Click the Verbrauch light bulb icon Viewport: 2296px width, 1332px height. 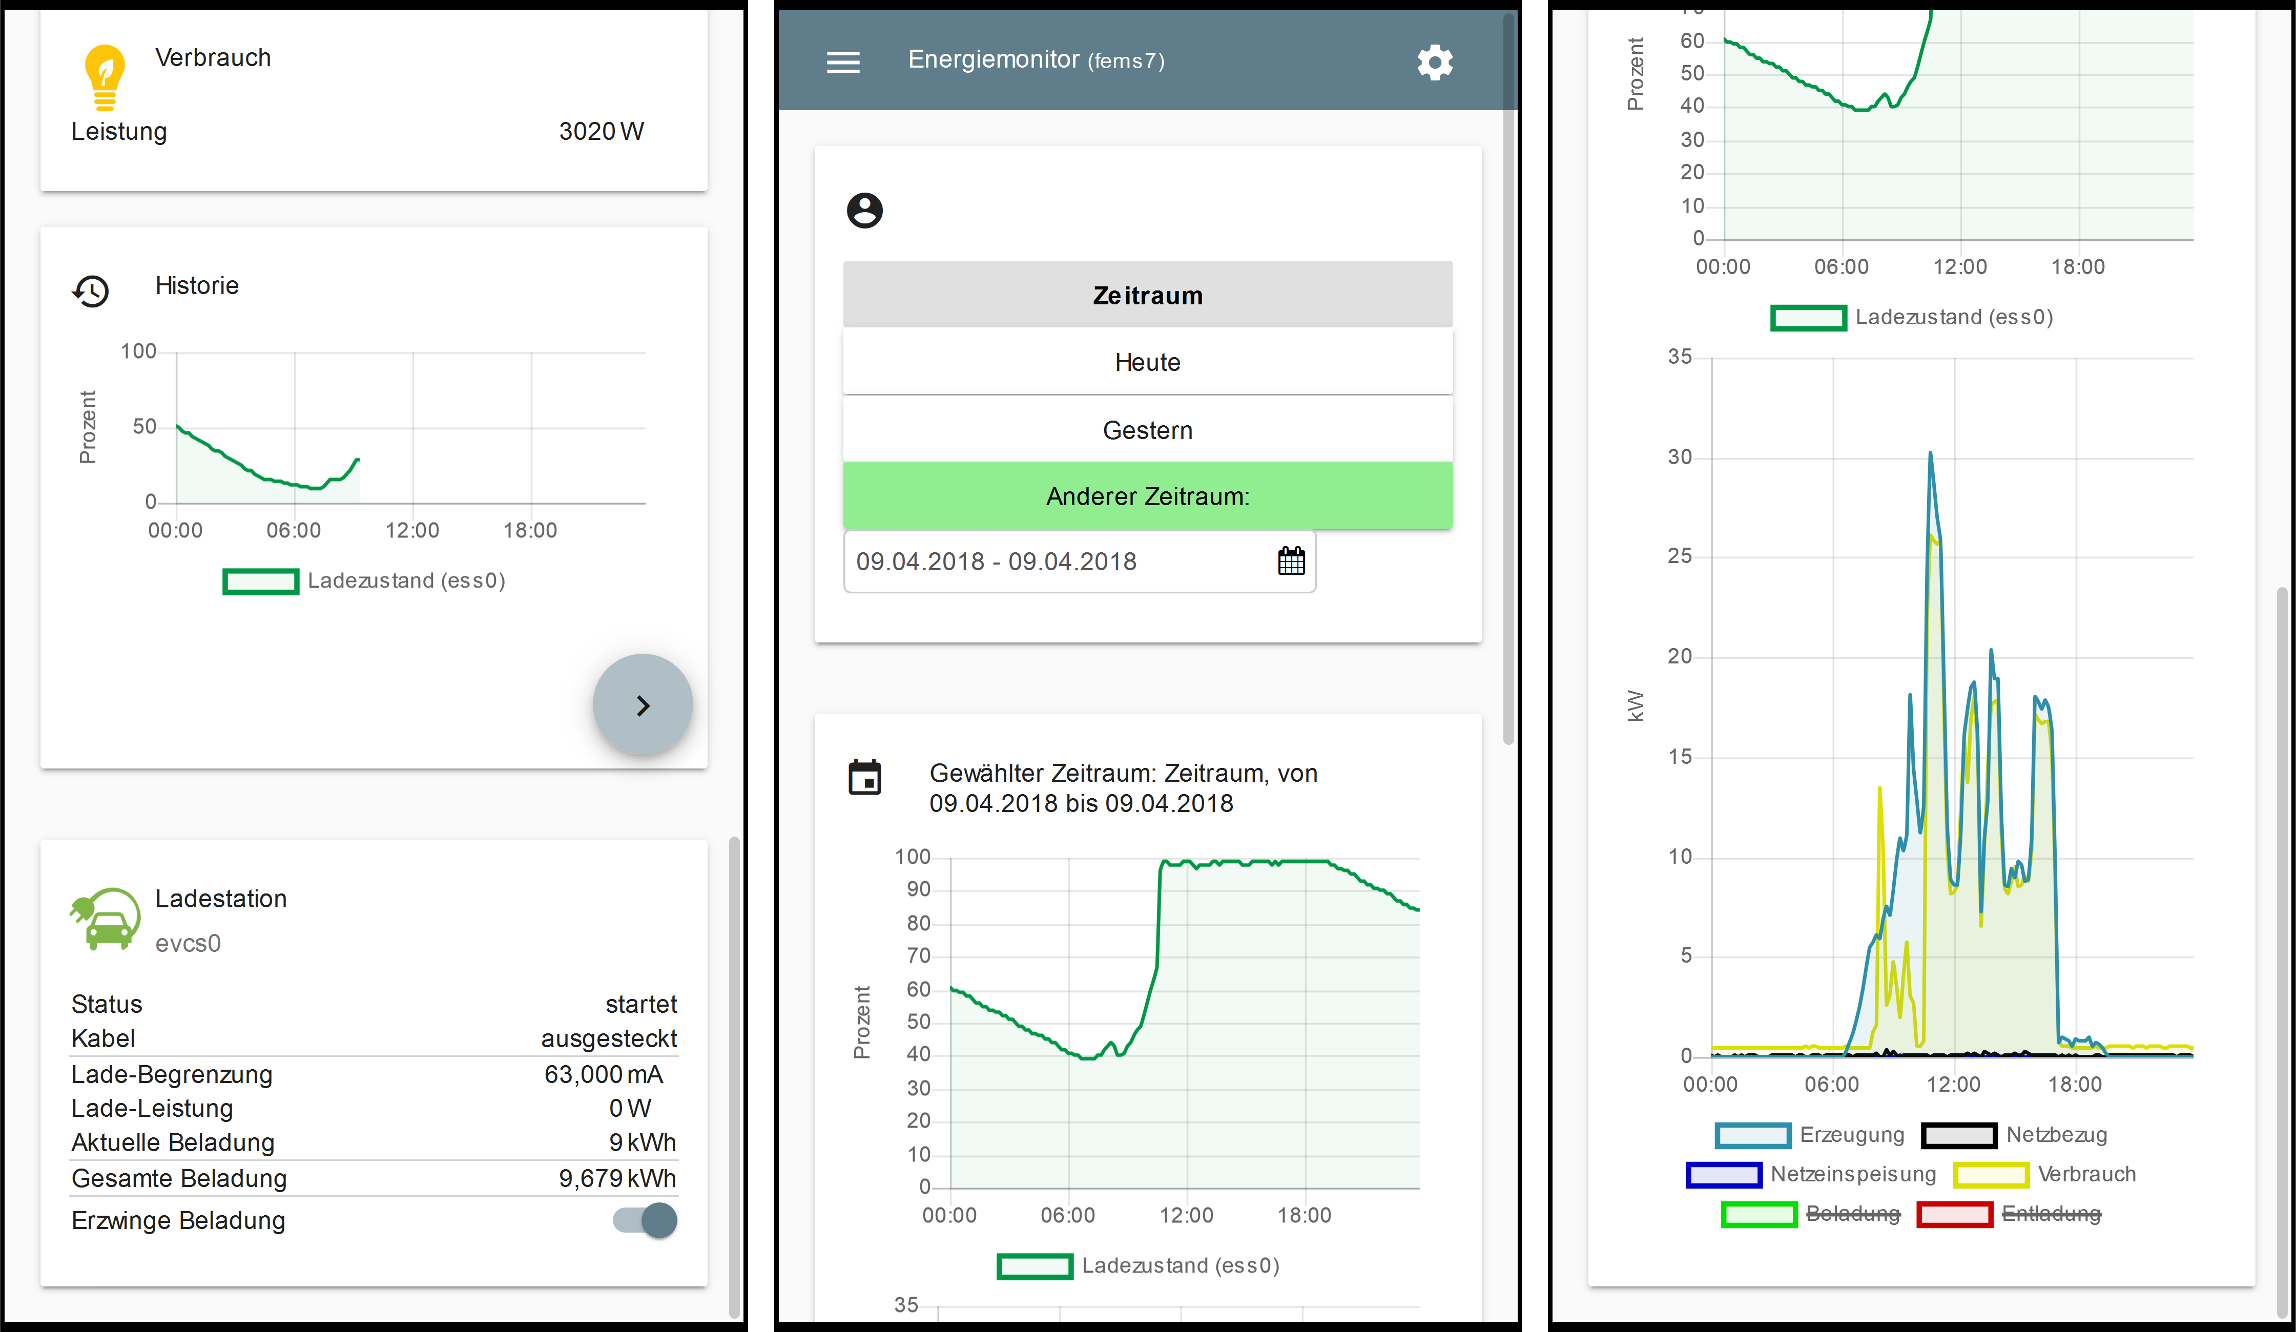point(106,77)
